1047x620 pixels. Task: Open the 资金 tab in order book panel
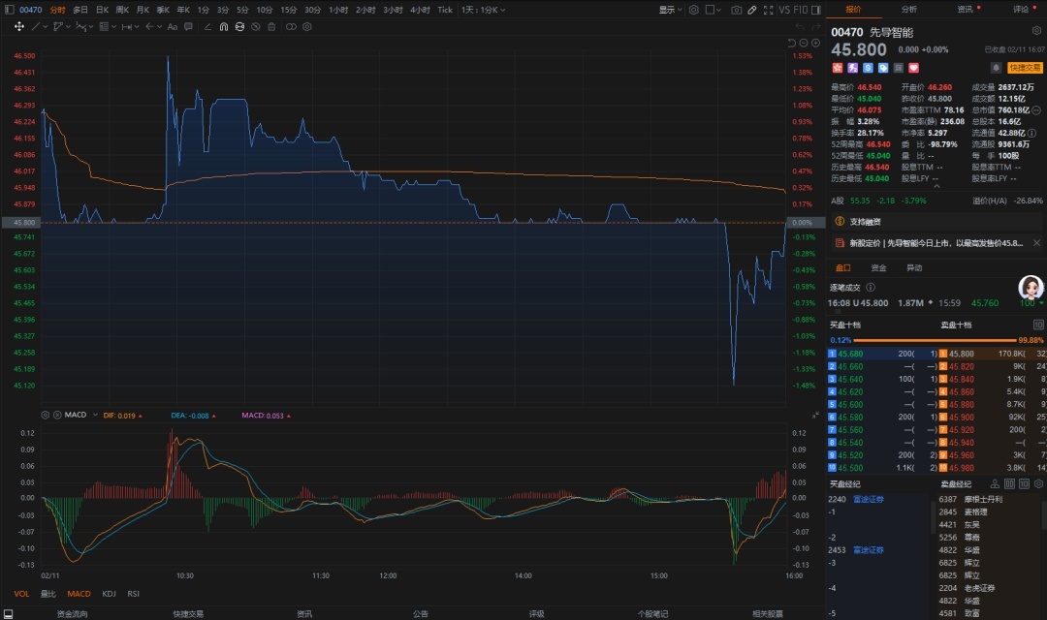click(x=878, y=267)
